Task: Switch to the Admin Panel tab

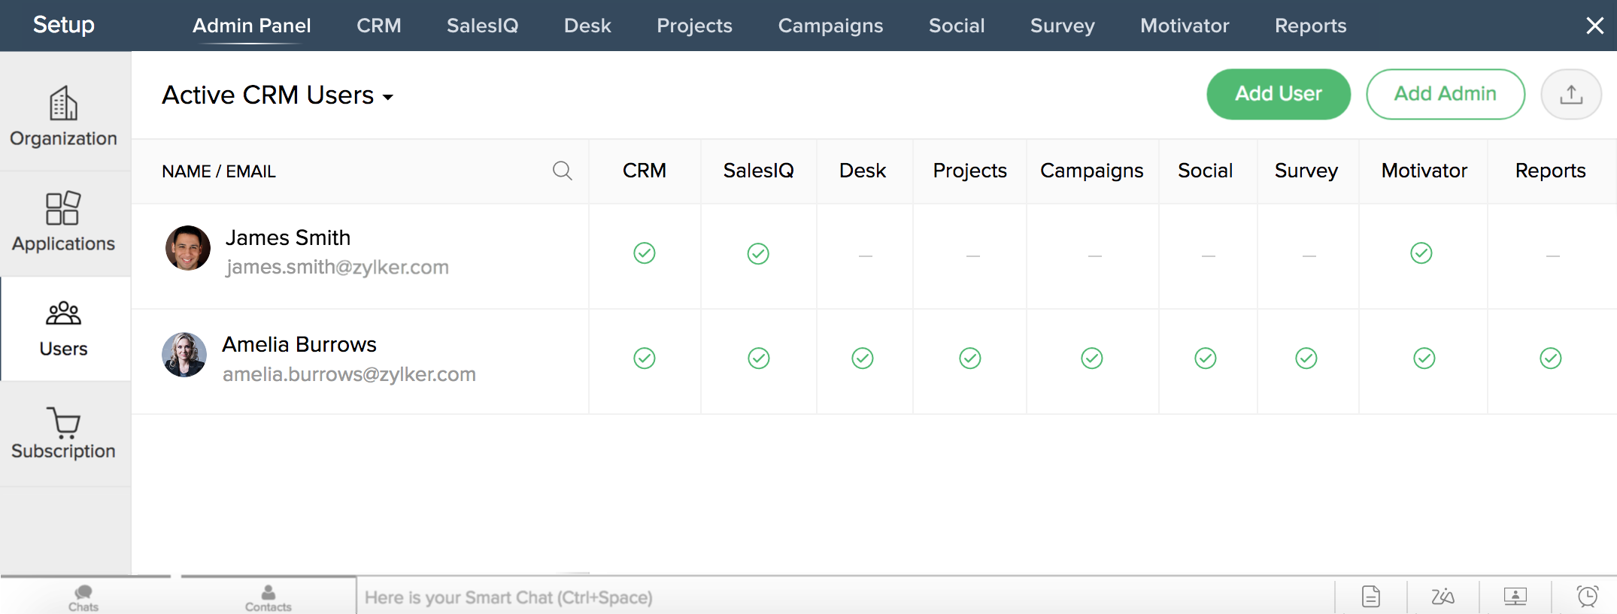Action: [x=252, y=26]
